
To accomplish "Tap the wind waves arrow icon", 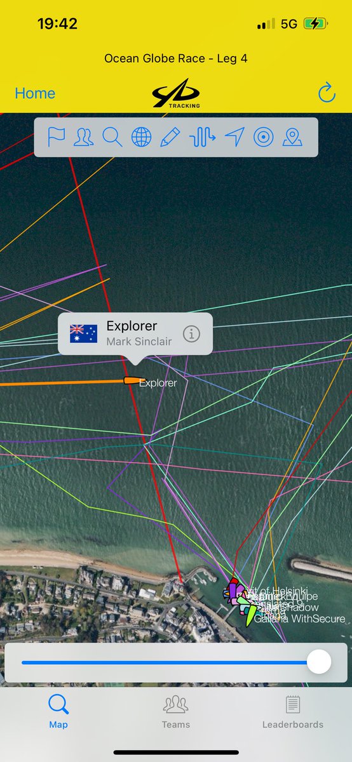I will (x=203, y=137).
